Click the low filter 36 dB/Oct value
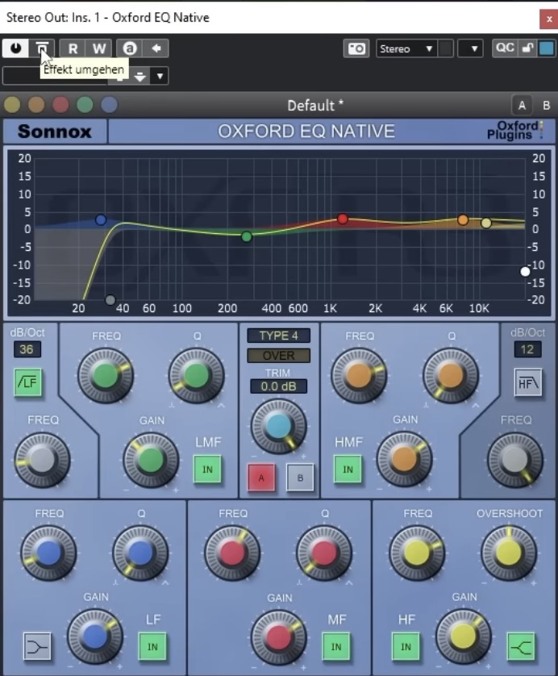The width and height of the screenshot is (558, 676). pos(27,349)
